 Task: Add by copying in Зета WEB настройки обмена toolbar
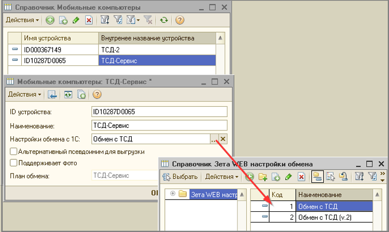[x=276, y=177]
